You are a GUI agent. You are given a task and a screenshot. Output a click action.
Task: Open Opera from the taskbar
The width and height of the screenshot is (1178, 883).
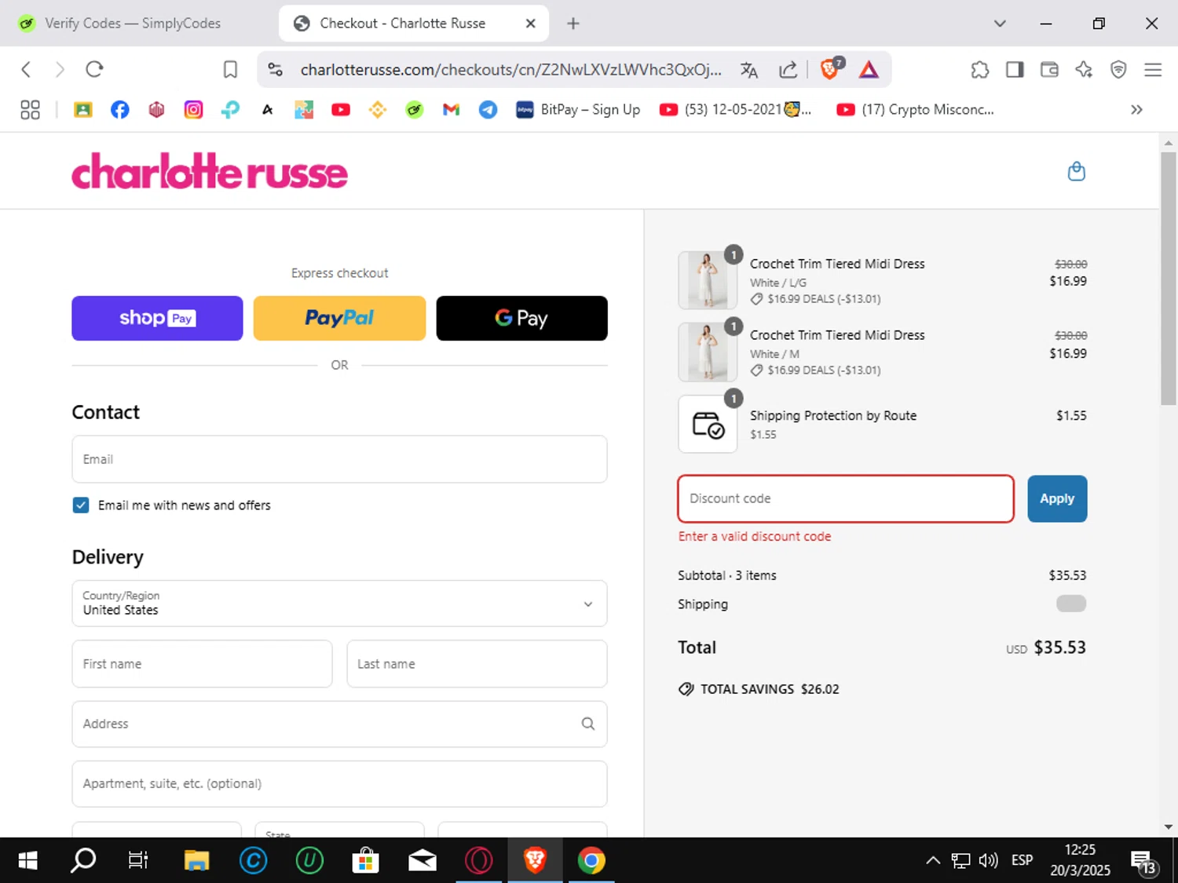(478, 860)
